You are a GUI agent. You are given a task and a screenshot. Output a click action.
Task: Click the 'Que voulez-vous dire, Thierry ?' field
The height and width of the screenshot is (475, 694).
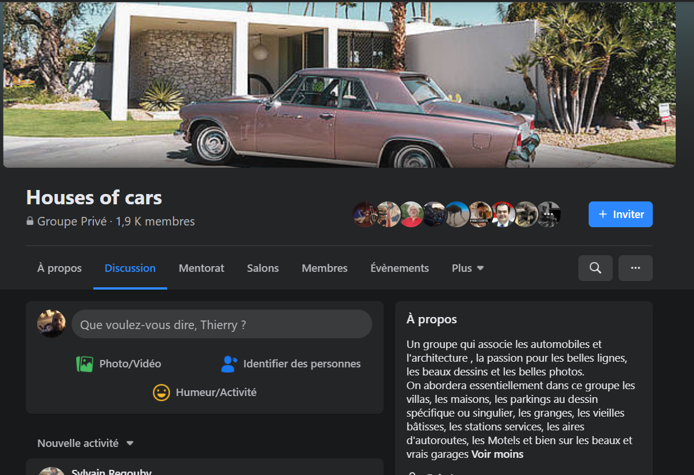tap(222, 324)
